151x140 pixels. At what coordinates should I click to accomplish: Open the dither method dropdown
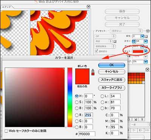tap(105, 46)
